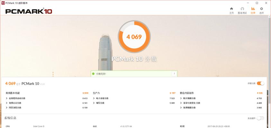Click the green check icon in score banner
Viewport: 271px width, 128px height.
[93, 74]
